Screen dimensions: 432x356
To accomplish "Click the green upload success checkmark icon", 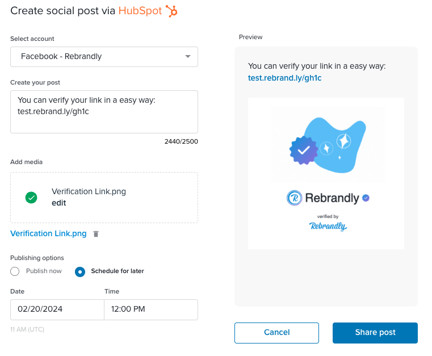I will [x=31, y=198].
